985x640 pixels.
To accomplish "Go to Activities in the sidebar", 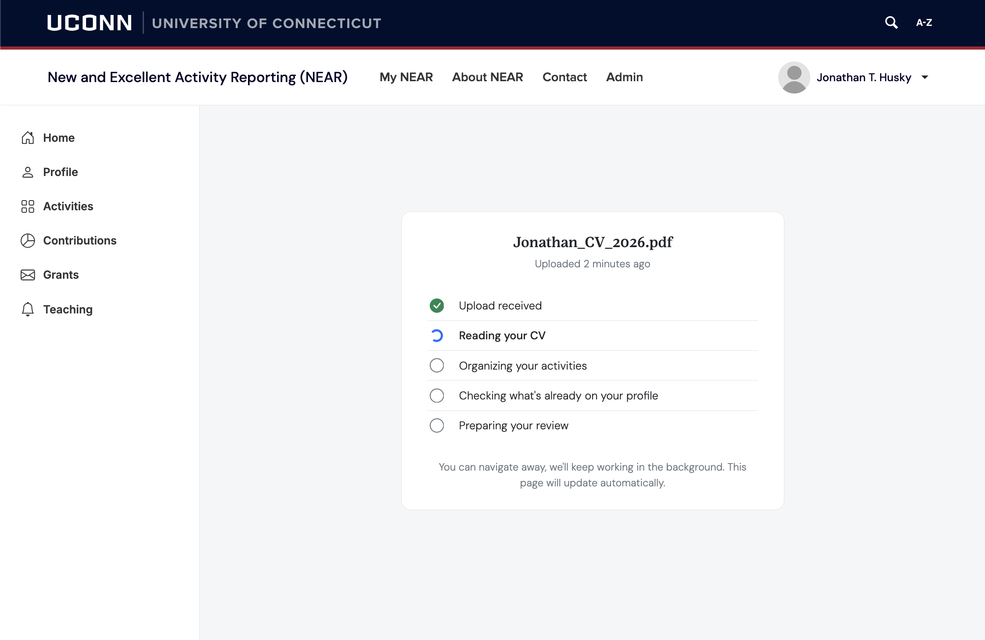I will click(68, 206).
